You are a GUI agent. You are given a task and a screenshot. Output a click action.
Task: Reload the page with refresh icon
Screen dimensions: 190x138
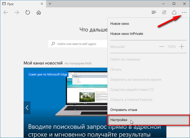(28, 12)
